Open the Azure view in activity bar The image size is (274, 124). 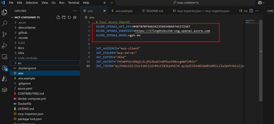(4, 79)
